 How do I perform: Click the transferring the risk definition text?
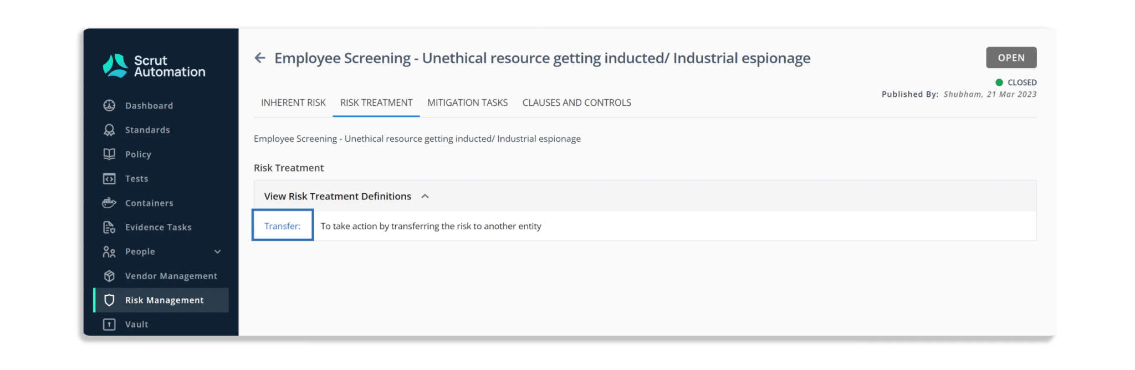tap(431, 226)
